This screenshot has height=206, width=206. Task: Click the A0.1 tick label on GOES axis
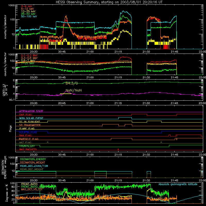pos(12,100)
